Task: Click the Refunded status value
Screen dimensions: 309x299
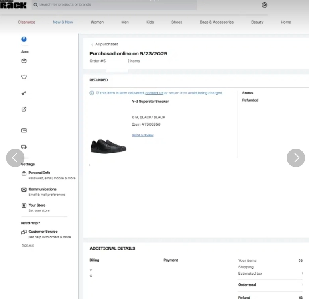Action: coord(250,100)
